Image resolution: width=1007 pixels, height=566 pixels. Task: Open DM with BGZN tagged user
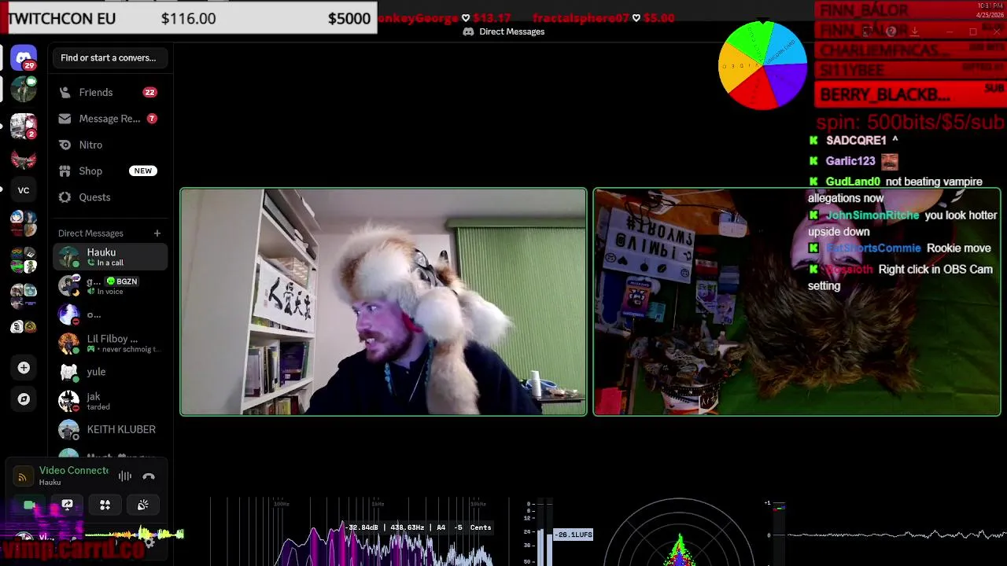[110, 285]
